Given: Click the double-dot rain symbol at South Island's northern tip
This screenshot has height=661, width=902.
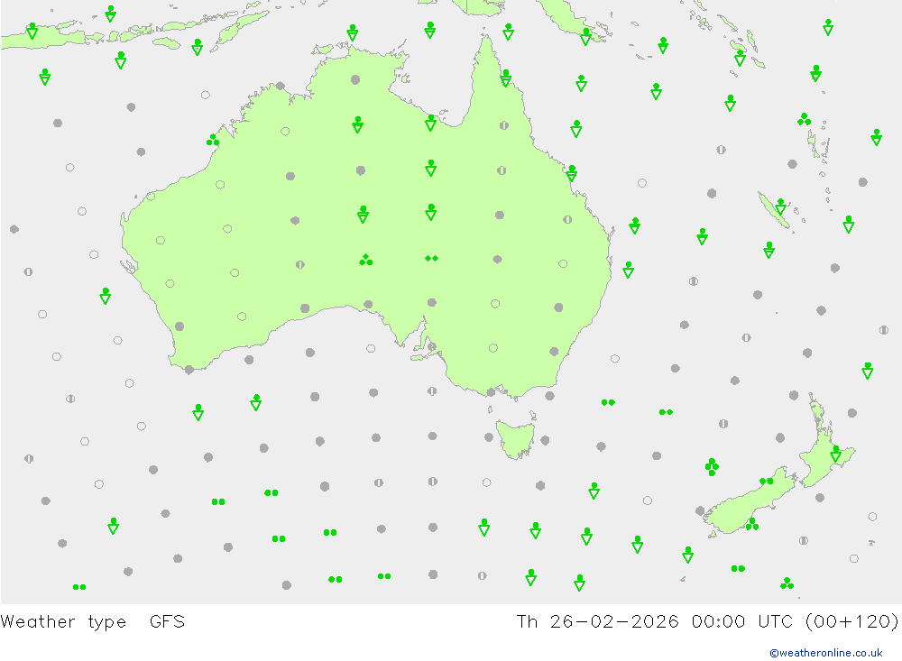Looking at the screenshot, I should (766, 481).
